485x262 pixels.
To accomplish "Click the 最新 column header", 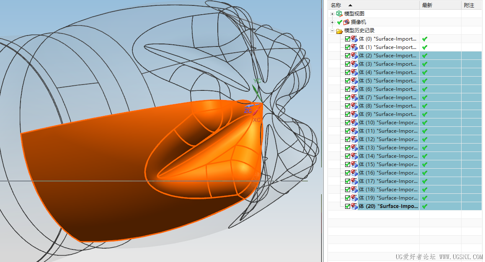I will 427,5.
